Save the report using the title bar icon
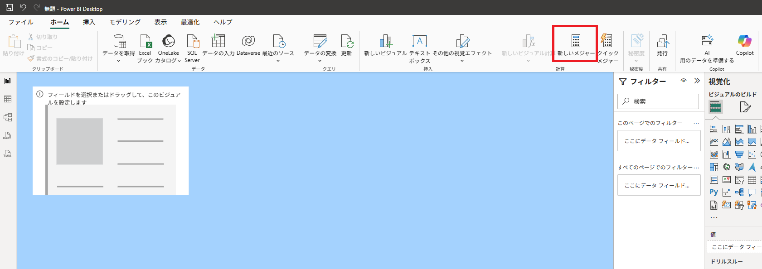This screenshot has height=269, width=762. (9, 8)
